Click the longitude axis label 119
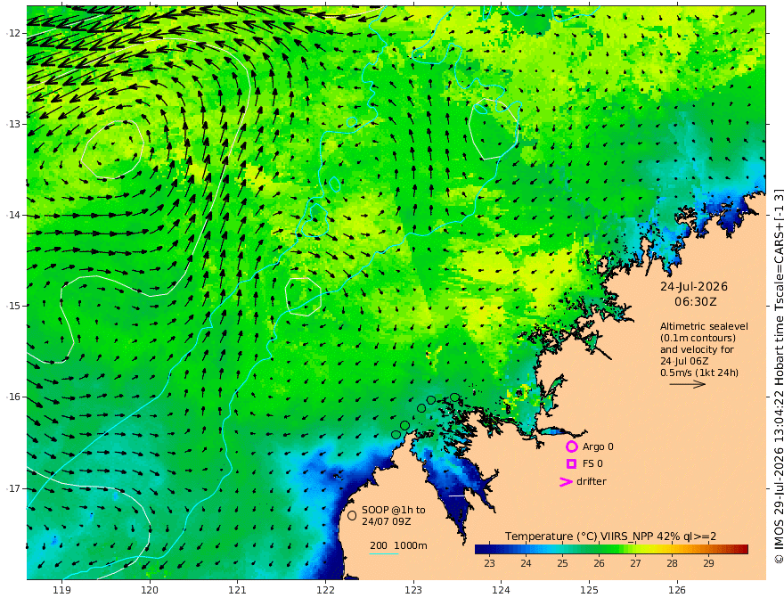Image resolution: width=784 pixels, height=606 pixels. 61,590
